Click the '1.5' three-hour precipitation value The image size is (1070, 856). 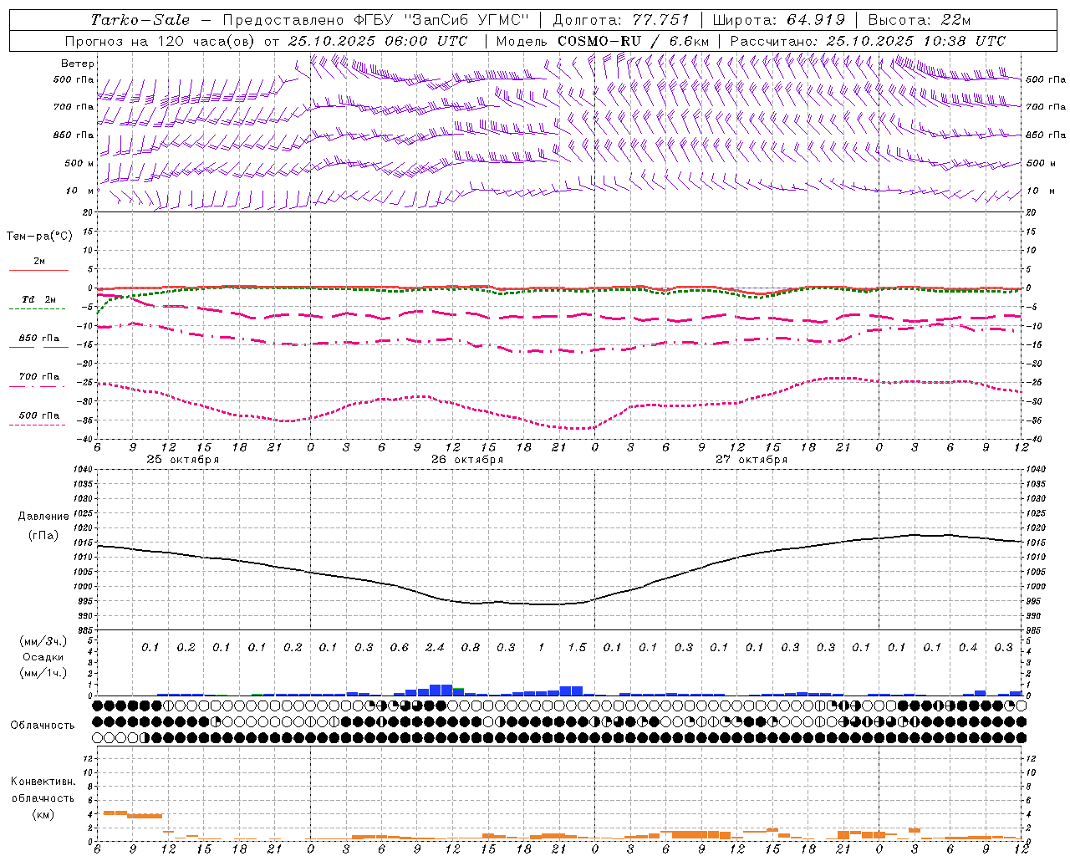pyautogui.click(x=577, y=647)
